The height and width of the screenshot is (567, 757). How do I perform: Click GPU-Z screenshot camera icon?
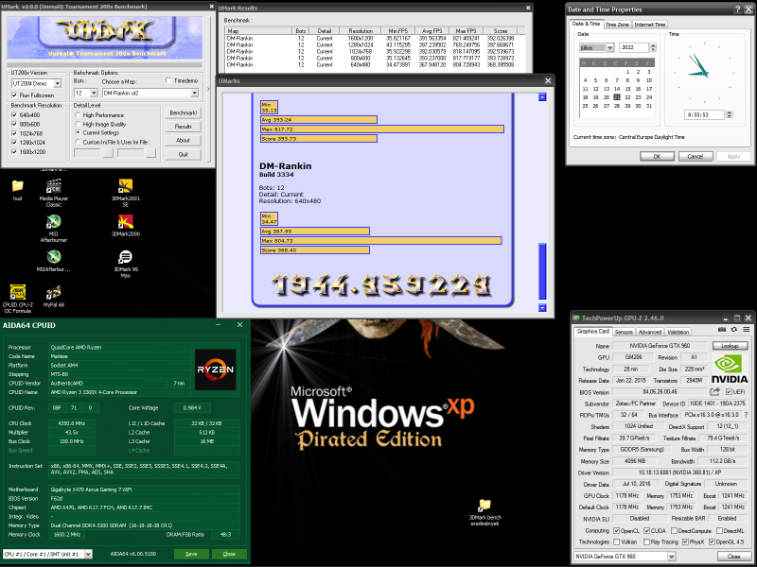(722, 330)
